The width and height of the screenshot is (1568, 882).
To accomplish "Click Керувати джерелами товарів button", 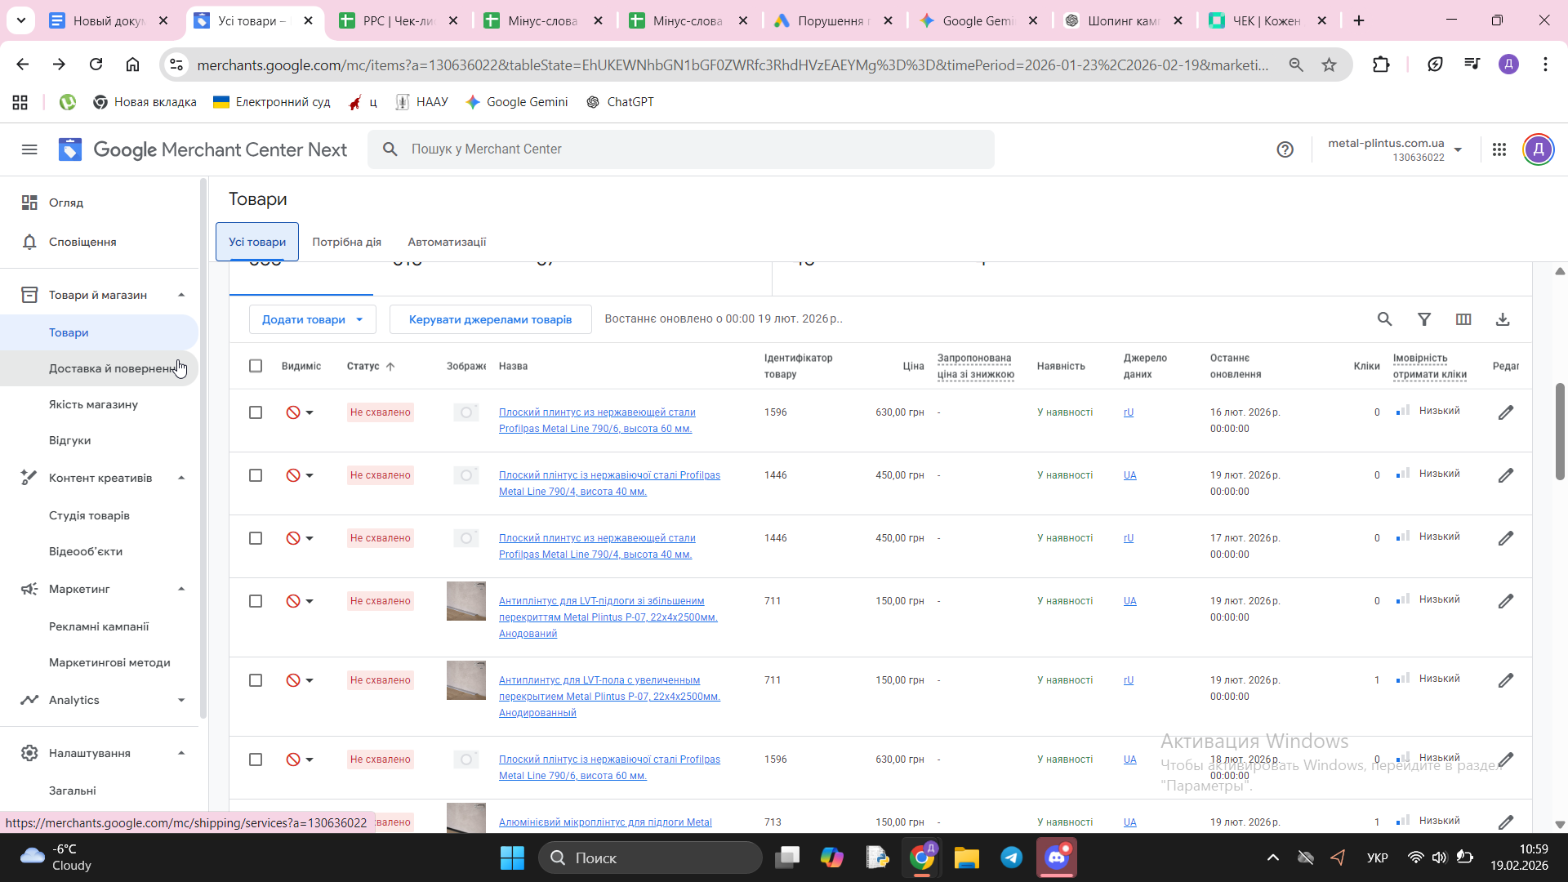I will [x=490, y=319].
